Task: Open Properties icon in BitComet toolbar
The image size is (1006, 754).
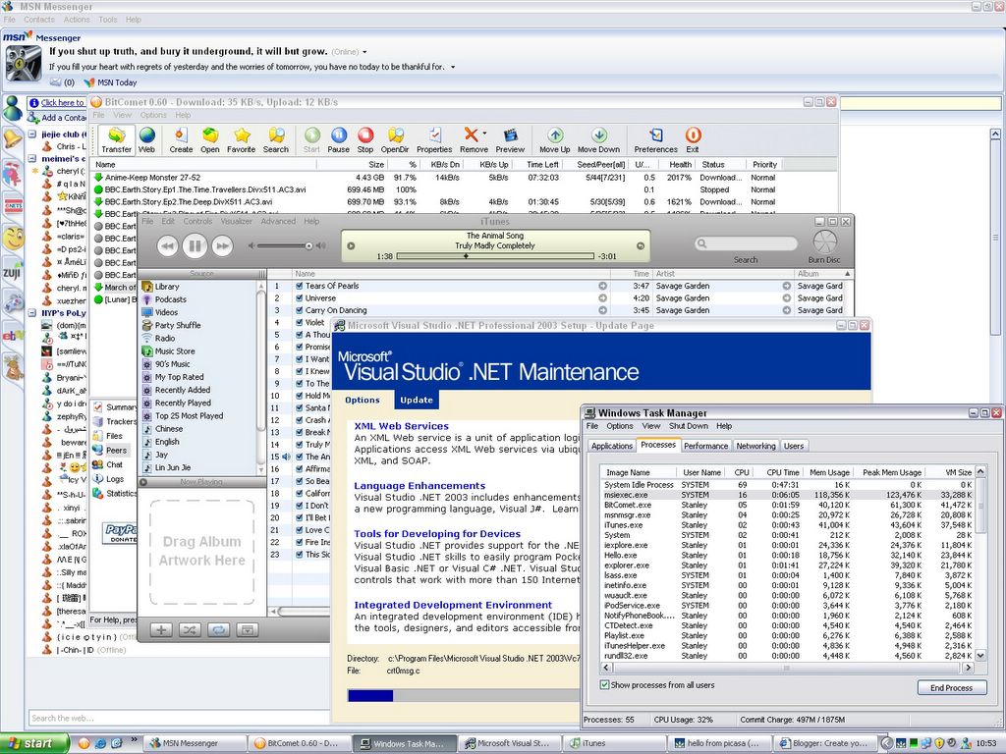Action: pyautogui.click(x=434, y=139)
